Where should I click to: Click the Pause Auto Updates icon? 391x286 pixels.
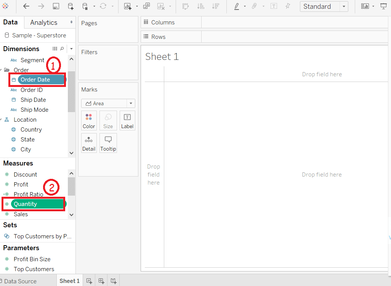(85, 6)
